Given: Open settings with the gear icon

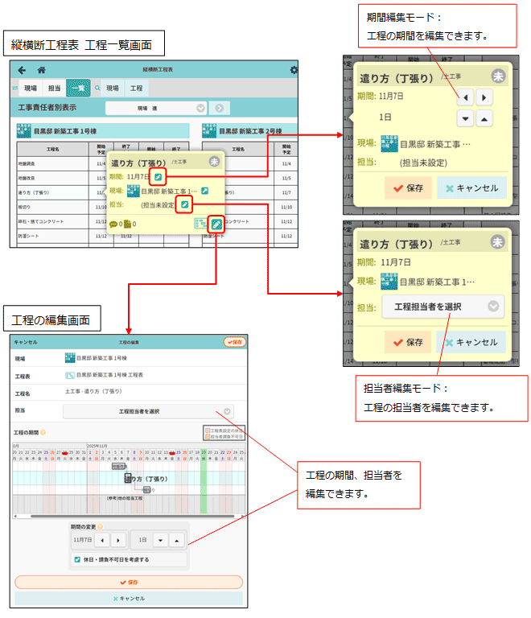Looking at the screenshot, I should pyautogui.click(x=294, y=70).
